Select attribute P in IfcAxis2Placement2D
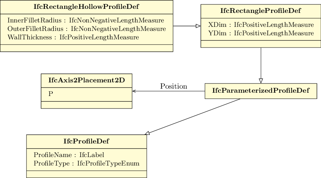The image size is (321, 178). [51, 94]
